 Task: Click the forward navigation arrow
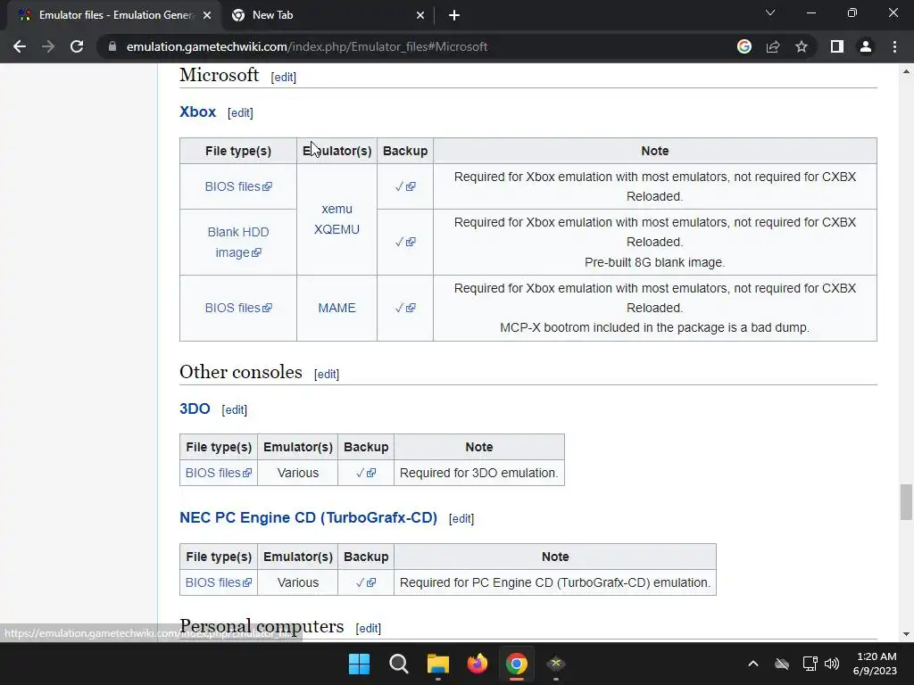(x=48, y=46)
